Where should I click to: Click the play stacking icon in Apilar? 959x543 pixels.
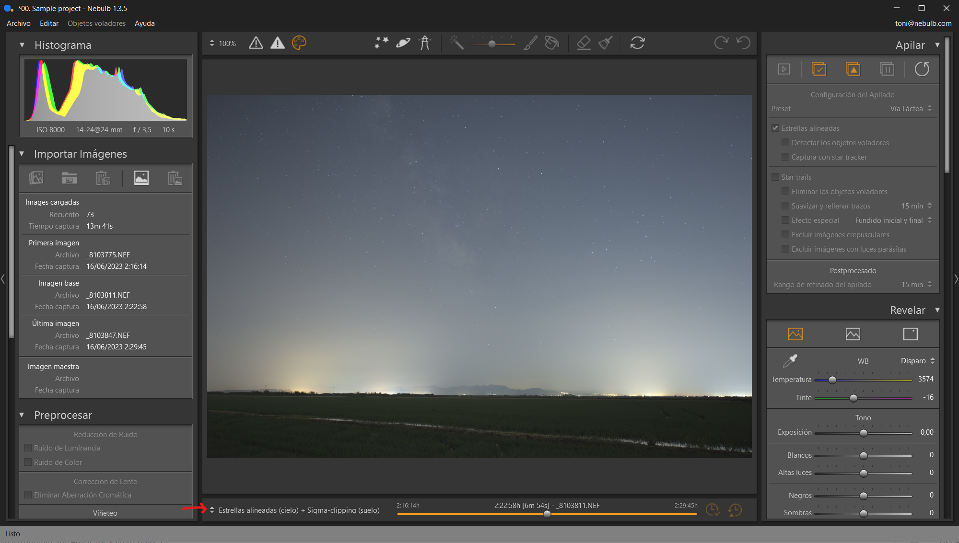pyautogui.click(x=784, y=69)
